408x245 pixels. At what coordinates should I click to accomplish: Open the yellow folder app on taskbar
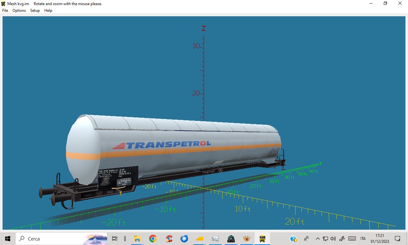point(200,239)
